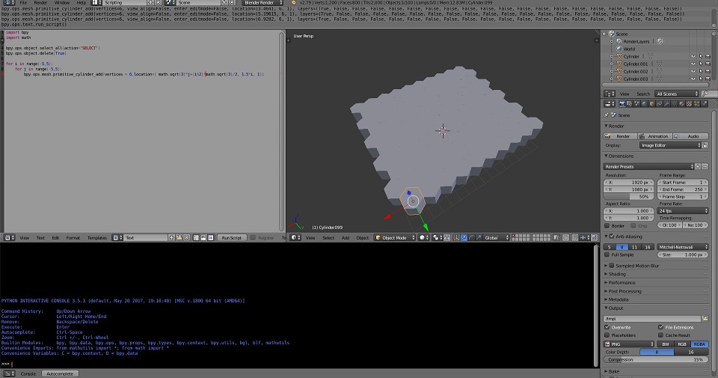Open the File menu

23,3
